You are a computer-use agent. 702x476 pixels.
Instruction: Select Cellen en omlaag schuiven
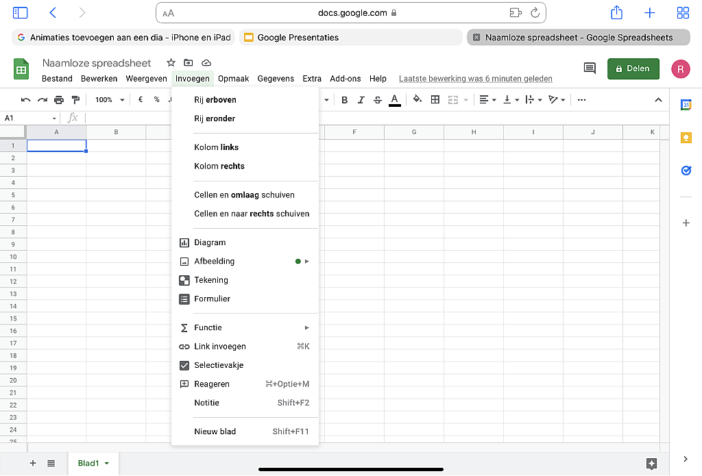tap(245, 195)
